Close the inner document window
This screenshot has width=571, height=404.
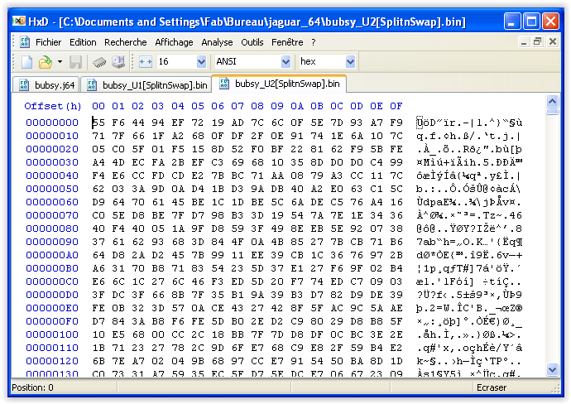(553, 42)
